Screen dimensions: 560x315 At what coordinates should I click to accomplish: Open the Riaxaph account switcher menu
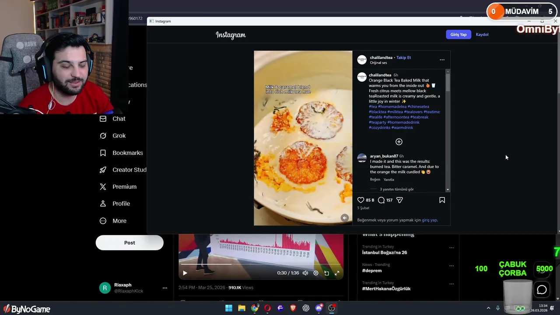pyautogui.click(x=164, y=288)
